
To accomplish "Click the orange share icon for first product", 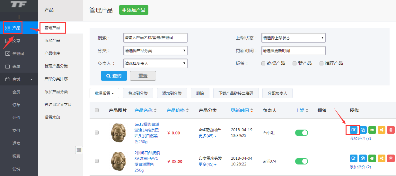I will click(x=381, y=130).
